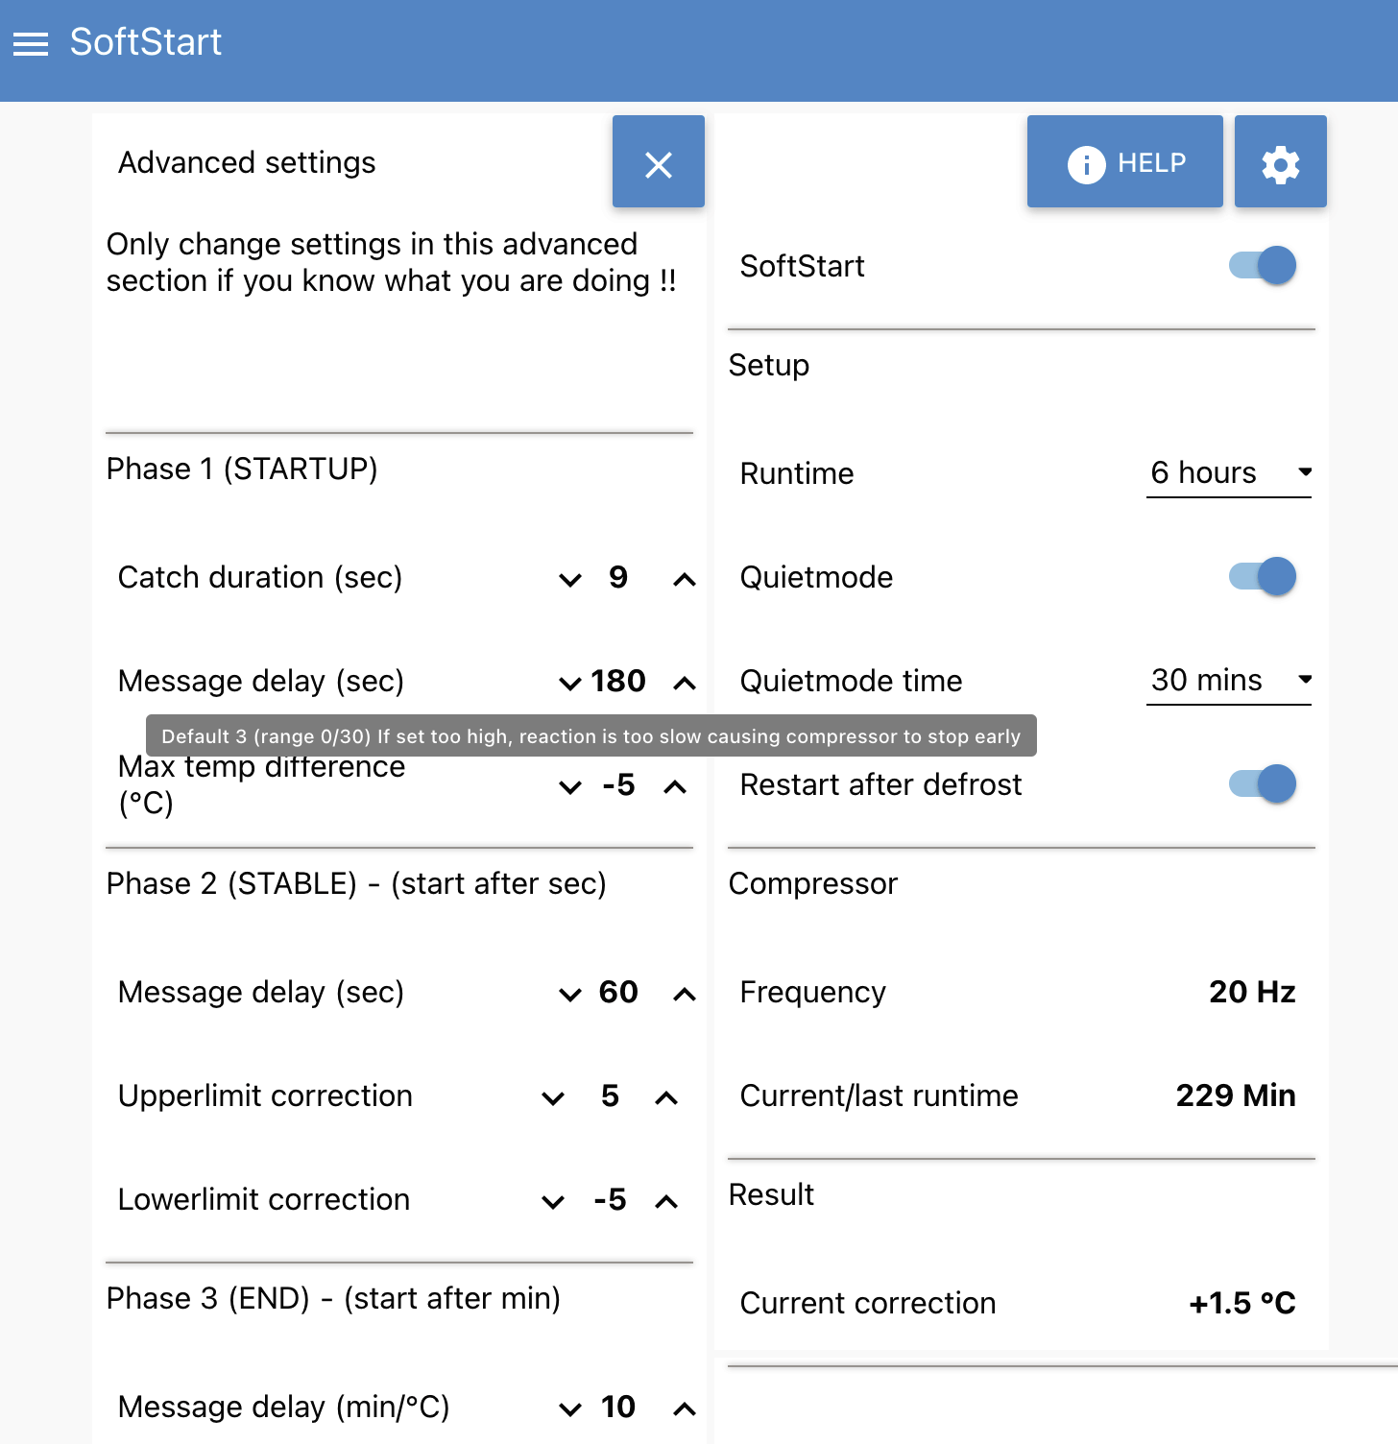Decrease Max temp difference value
Image resolution: width=1398 pixels, height=1444 pixels.
tap(570, 786)
